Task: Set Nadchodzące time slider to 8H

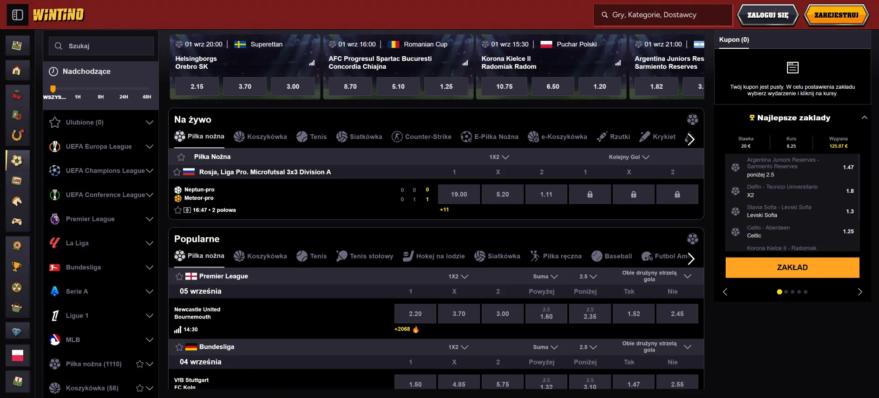Action: (101, 97)
